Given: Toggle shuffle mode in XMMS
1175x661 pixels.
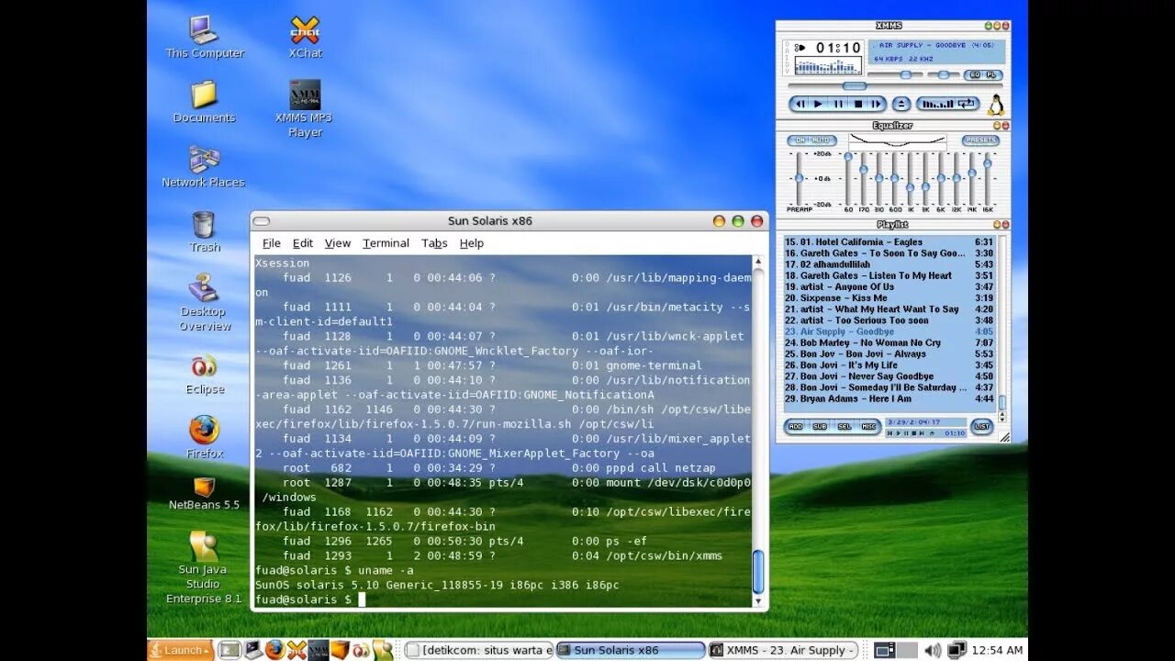Looking at the screenshot, I should click(x=937, y=104).
